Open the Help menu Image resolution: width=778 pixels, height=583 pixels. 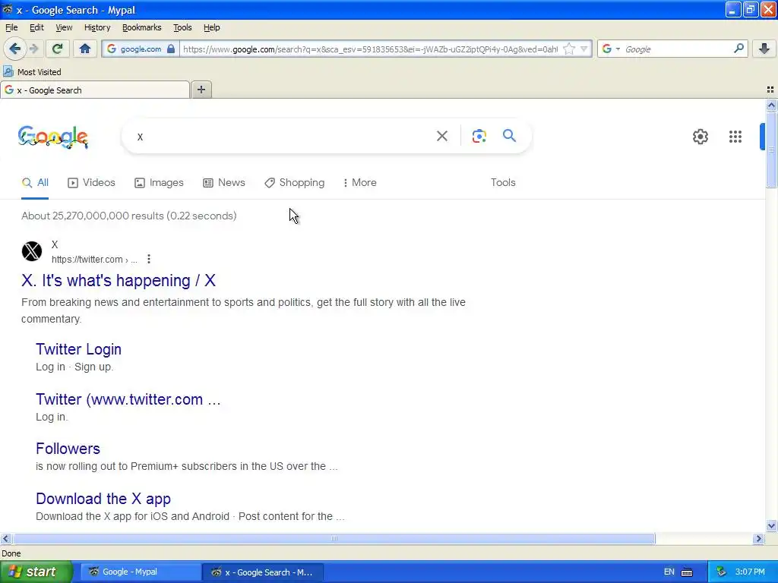pos(211,27)
